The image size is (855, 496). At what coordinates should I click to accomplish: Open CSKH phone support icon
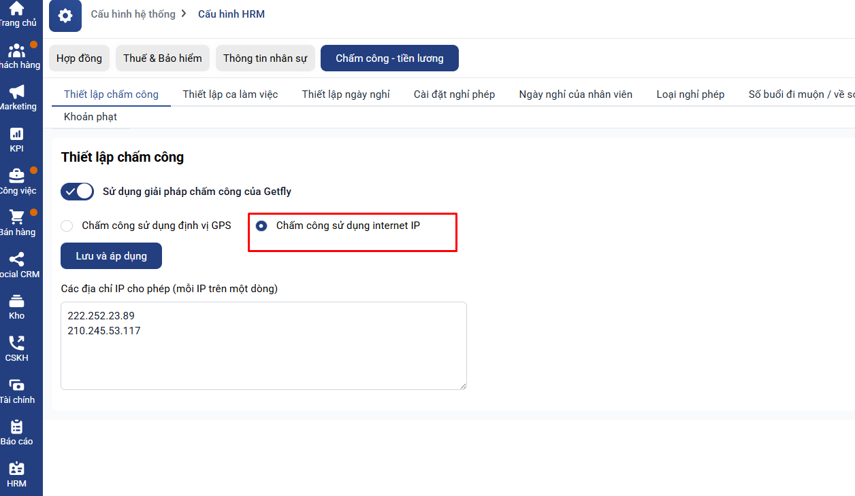point(16,344)
